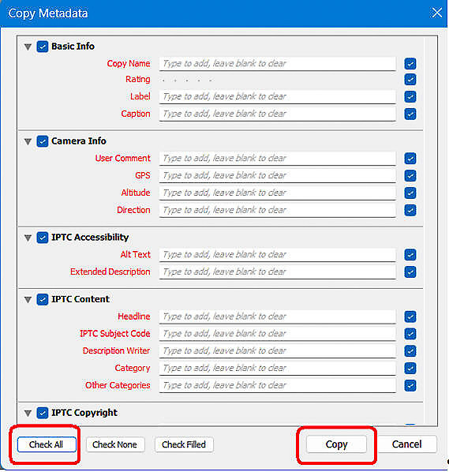
Task: Toggle the IPTC Subject Code field checkbox
Action: pyautogui.click(x=410, y=334)
